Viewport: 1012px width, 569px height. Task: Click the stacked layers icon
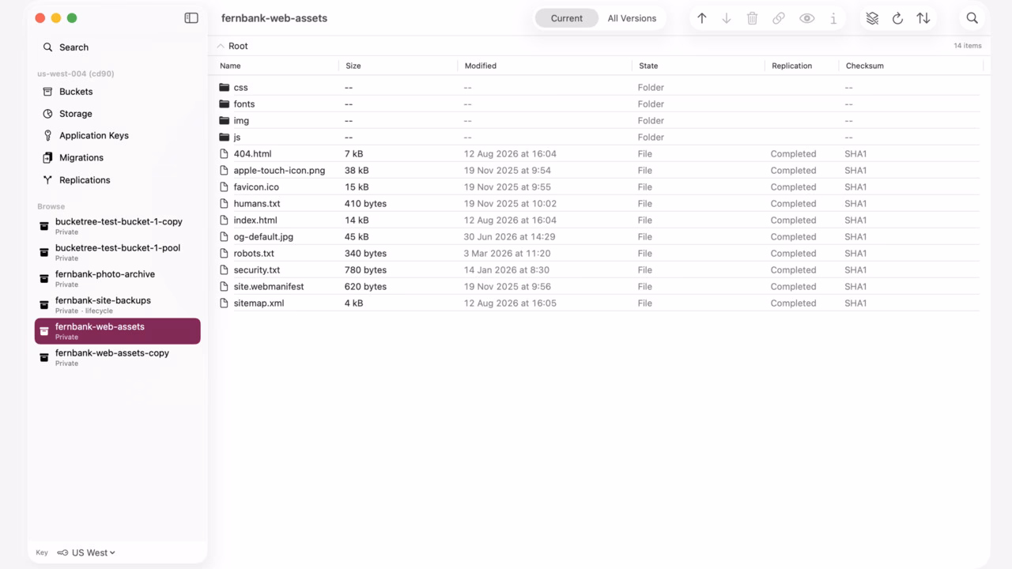coord(872,18)
